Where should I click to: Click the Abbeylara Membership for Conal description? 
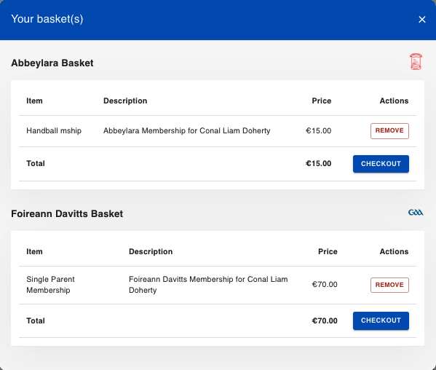[x=187, y=131]
